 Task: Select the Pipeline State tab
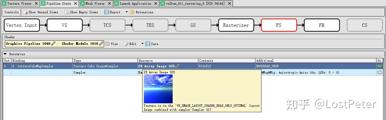coord(59,3)
